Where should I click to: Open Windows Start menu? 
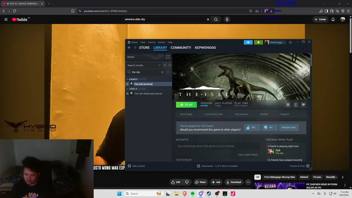[x=119, y=194]
